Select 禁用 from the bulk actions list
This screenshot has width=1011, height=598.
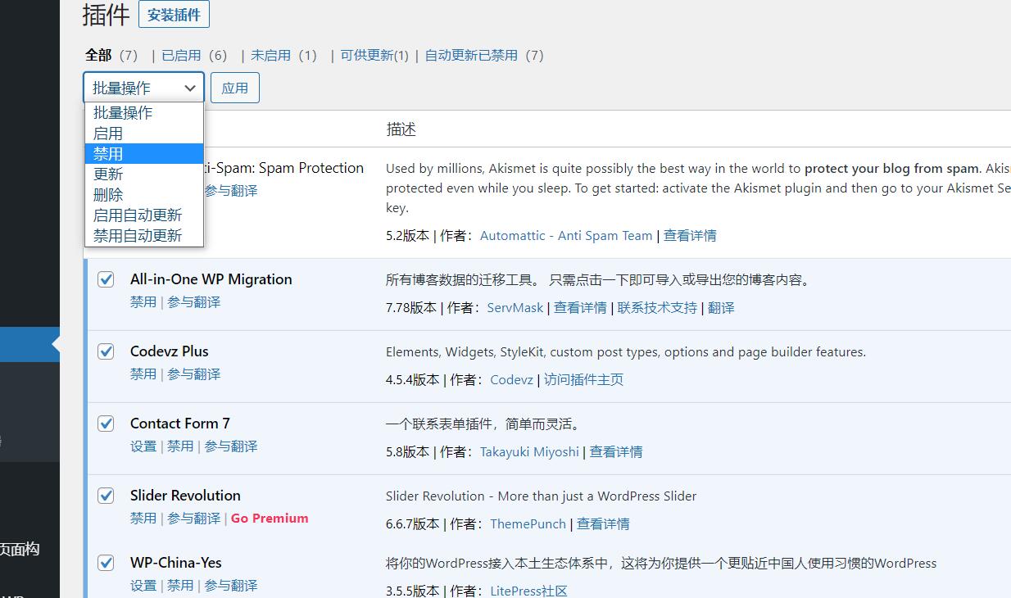[x=144, y=153]
